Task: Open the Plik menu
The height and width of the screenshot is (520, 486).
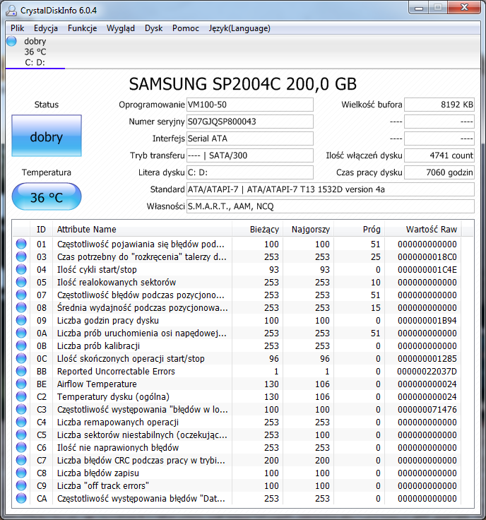Action: 17,28
